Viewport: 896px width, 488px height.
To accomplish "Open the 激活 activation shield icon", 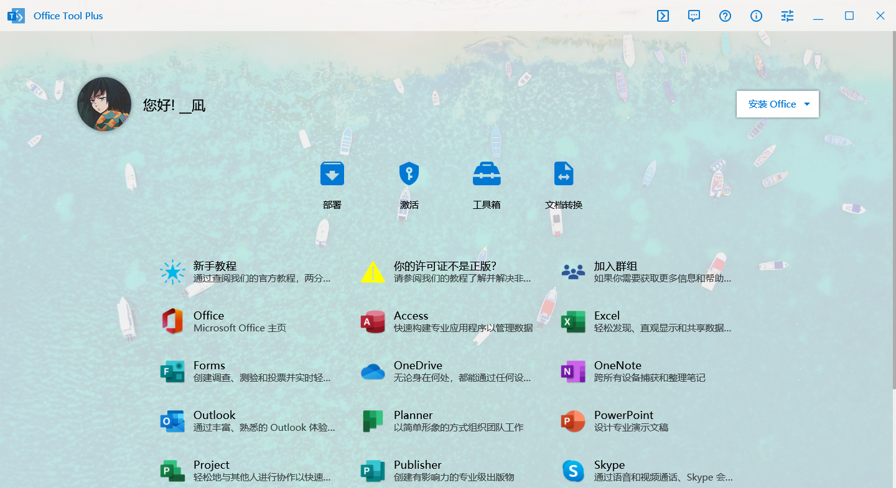I will pyautogui.click(x=409, y=173).
